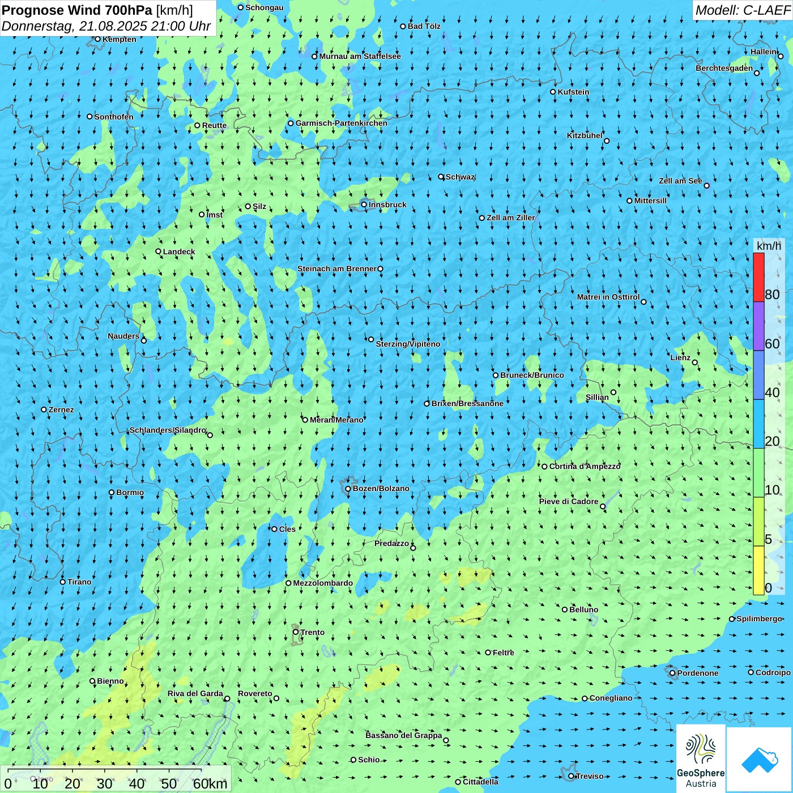Viewport: 793px width, 793px height.
Task: Click the Imst city label
Action: click(x=214, y=215)
